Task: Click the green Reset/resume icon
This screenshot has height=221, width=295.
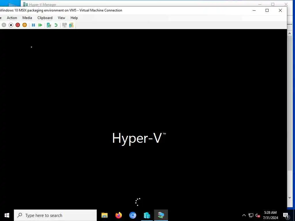Action: [x=40, y=25]
